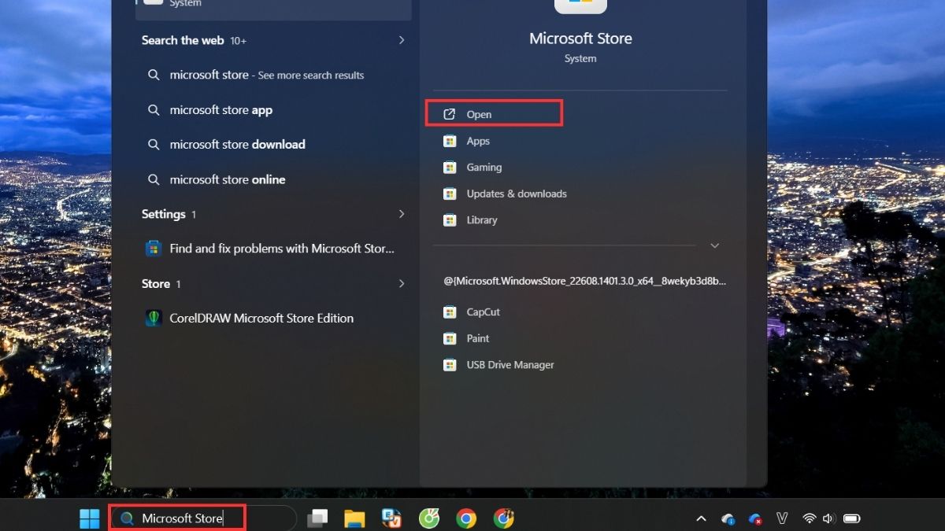
Task: Click the OneDrive cloud error tray icon
Action: (755, 519)
